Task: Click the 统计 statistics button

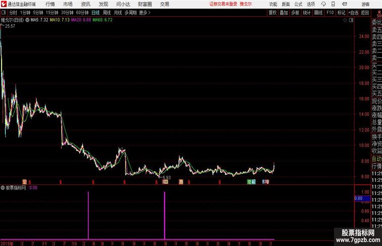Action: [307, 13]
